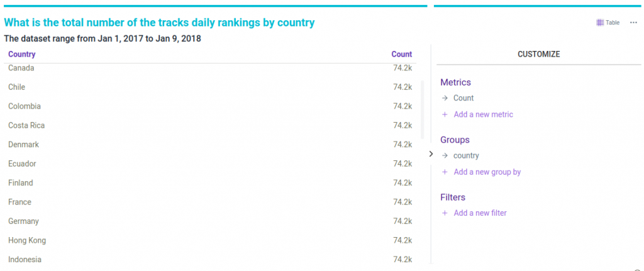Add a new group by
This screenshot has width=644, height=271.
click(x=487, y=172)
